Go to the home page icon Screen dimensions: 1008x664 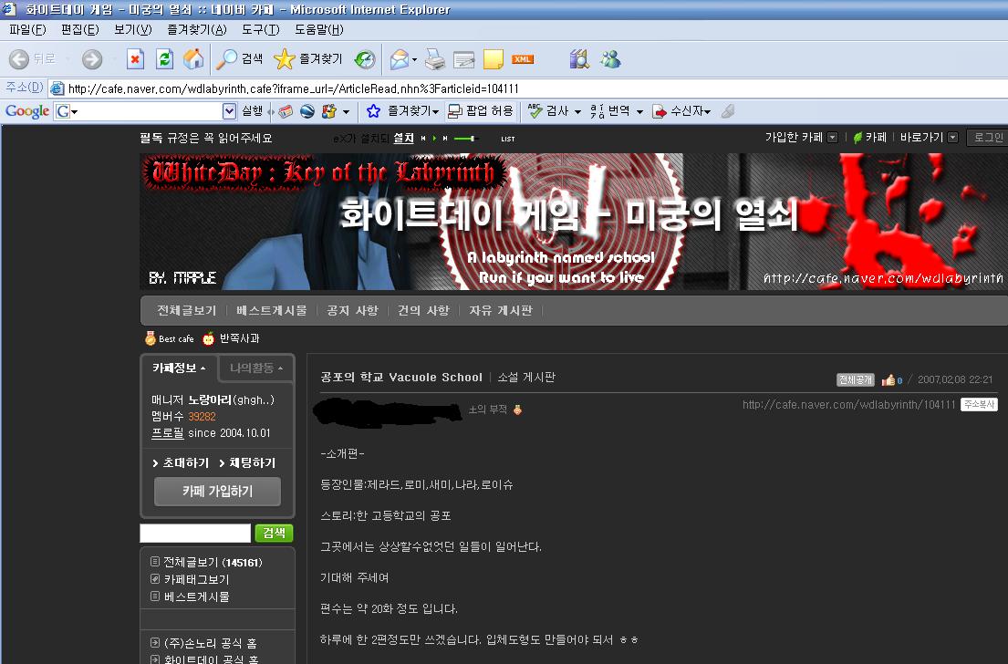tap(192, 59)
